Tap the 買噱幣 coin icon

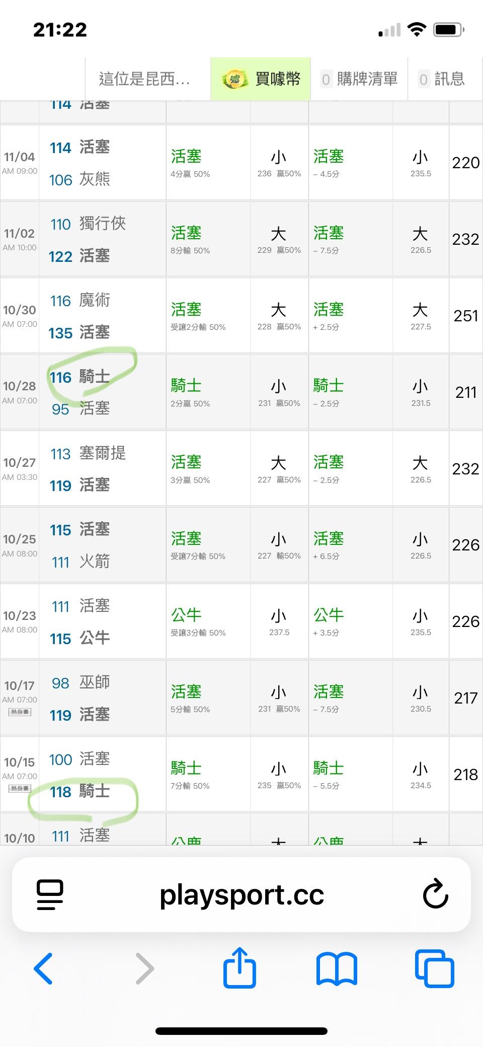233,79
